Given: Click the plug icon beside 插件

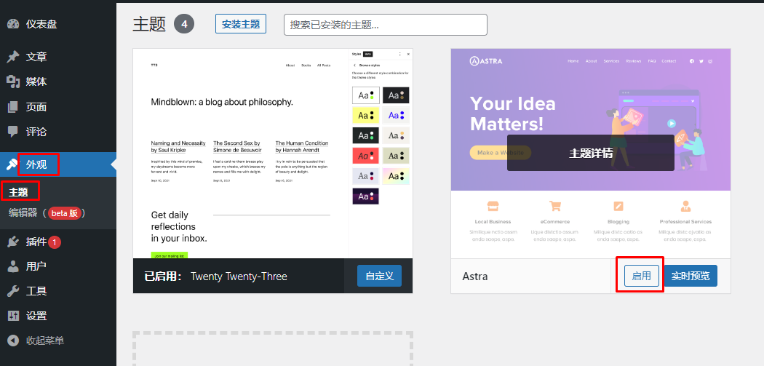Looking at the screenshot, I should [x=13, y=242].
